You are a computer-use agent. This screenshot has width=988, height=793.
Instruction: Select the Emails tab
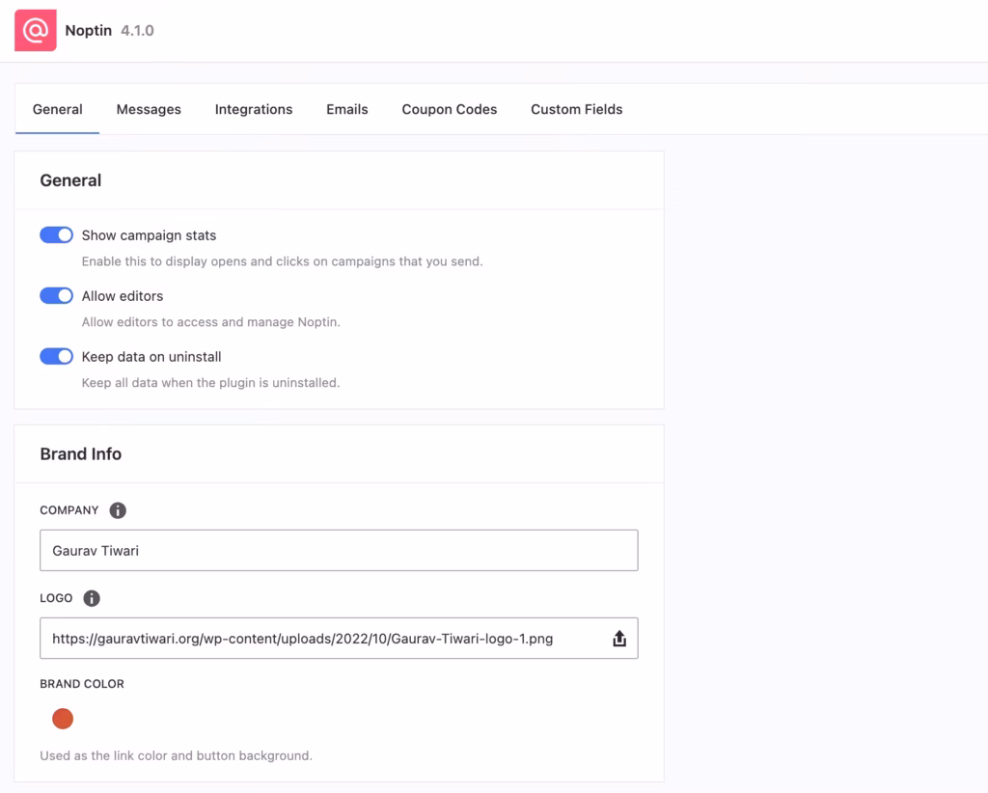346,109
